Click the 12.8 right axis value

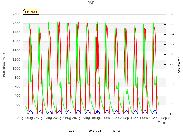click(x=171, y=64)
